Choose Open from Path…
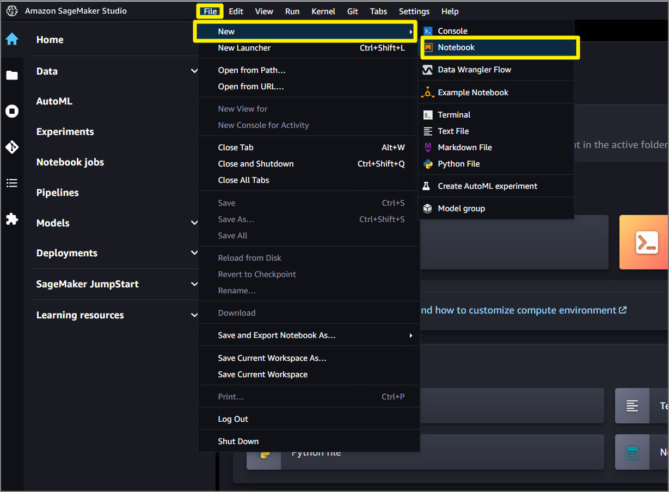 click(x=309, y=70)
